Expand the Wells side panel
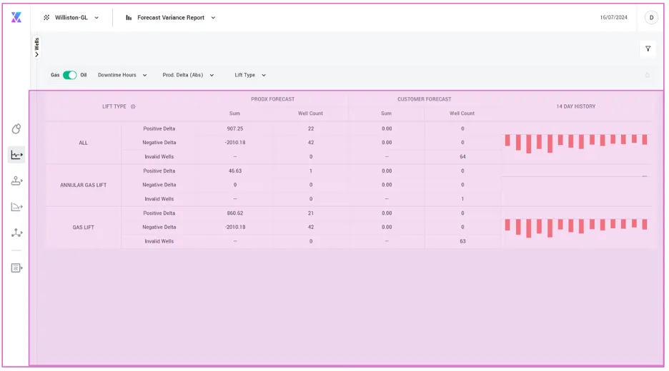 tap(36, 47)
